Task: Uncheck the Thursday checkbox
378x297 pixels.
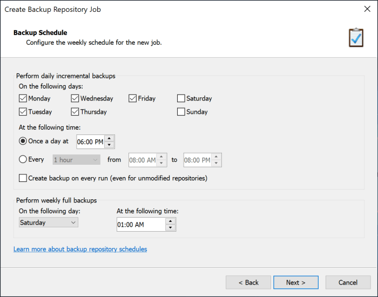Action: click(75, 112)
